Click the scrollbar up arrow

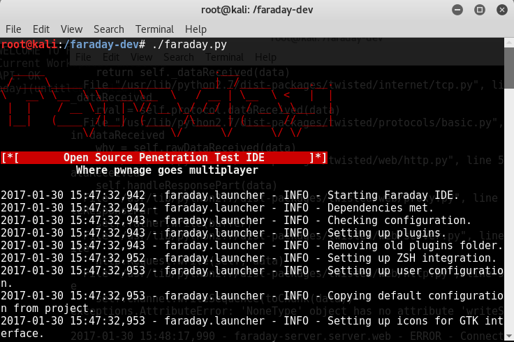pyautogui.click(x=509, y=43)
